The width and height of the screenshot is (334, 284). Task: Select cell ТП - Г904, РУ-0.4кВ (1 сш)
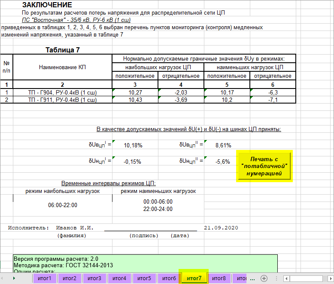coord(62,92)
